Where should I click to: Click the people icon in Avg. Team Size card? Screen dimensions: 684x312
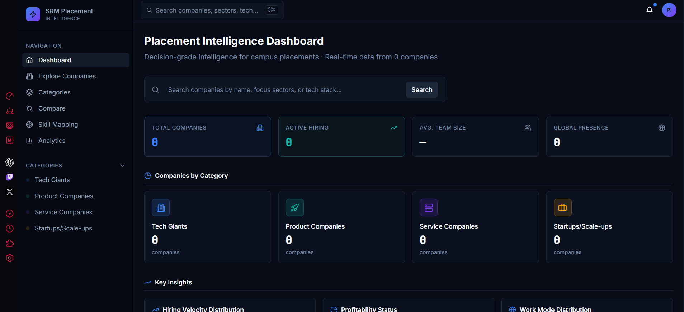[528, 128]
